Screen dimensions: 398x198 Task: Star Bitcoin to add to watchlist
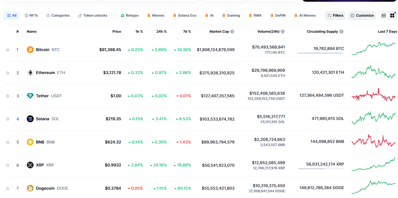coord(8,50)
